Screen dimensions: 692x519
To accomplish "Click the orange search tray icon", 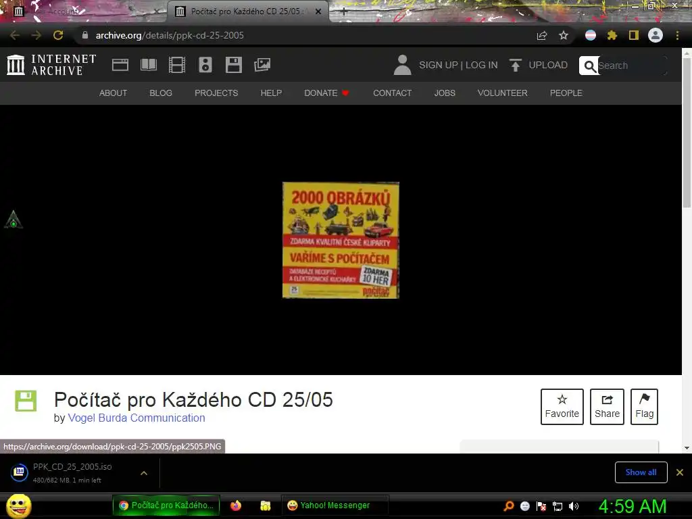I will click(x=508, y=506).
